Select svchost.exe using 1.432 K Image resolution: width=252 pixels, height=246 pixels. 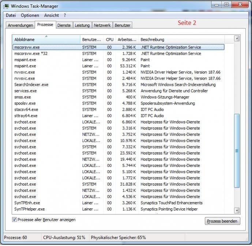click(119, 190)
